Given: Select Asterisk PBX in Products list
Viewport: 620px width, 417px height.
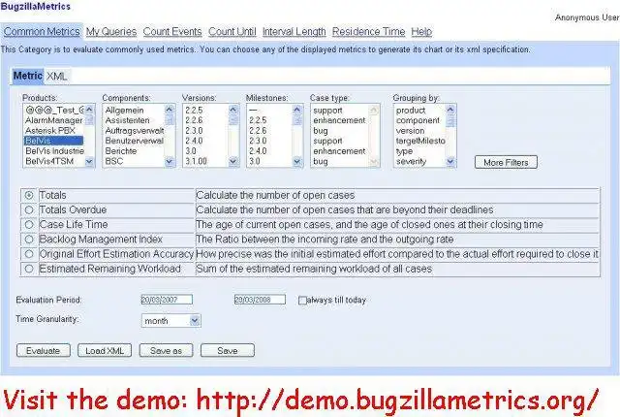Looking at the screenshot, I should pyautogui.click(x=54, y=131).
